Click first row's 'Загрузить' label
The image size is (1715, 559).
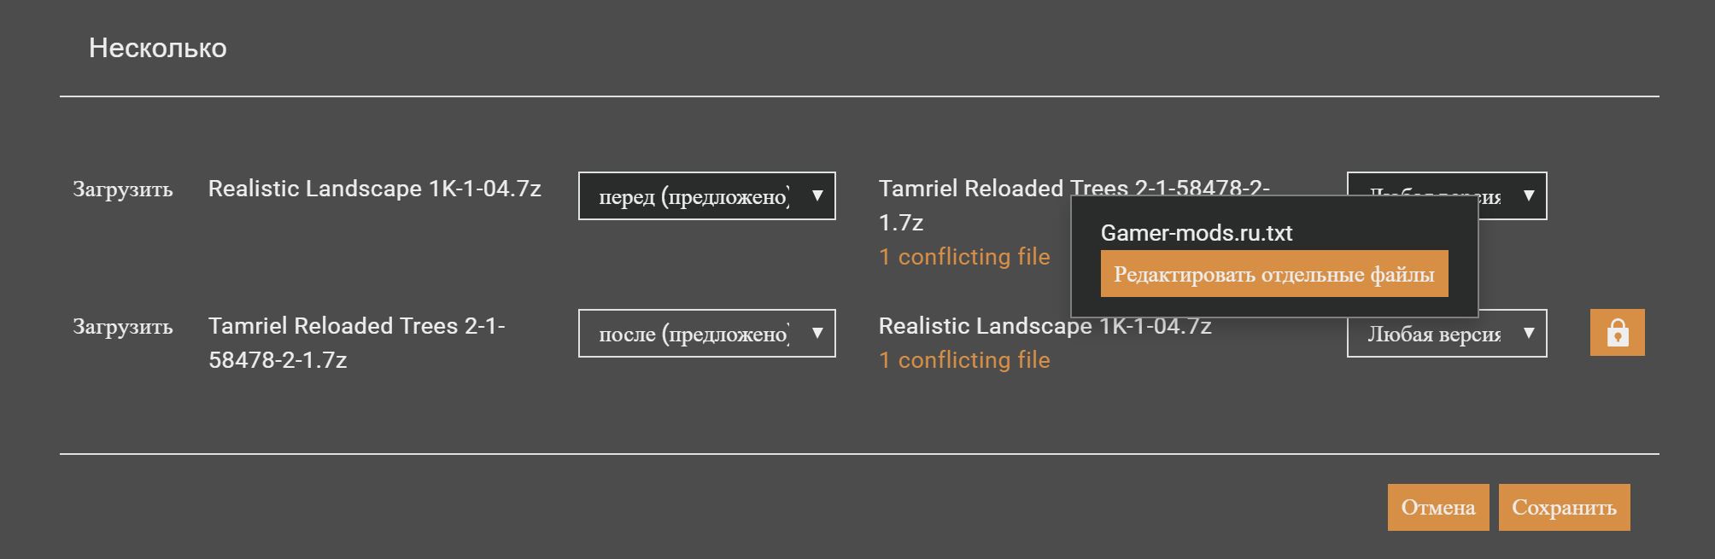[x=122, y=189]
